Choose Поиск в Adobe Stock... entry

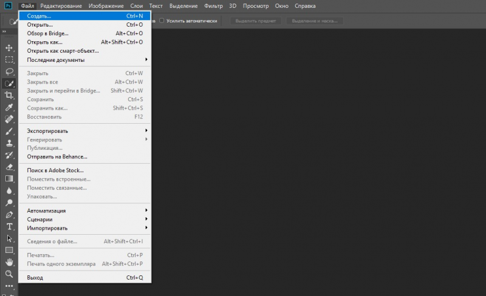(x=84, y=170)
